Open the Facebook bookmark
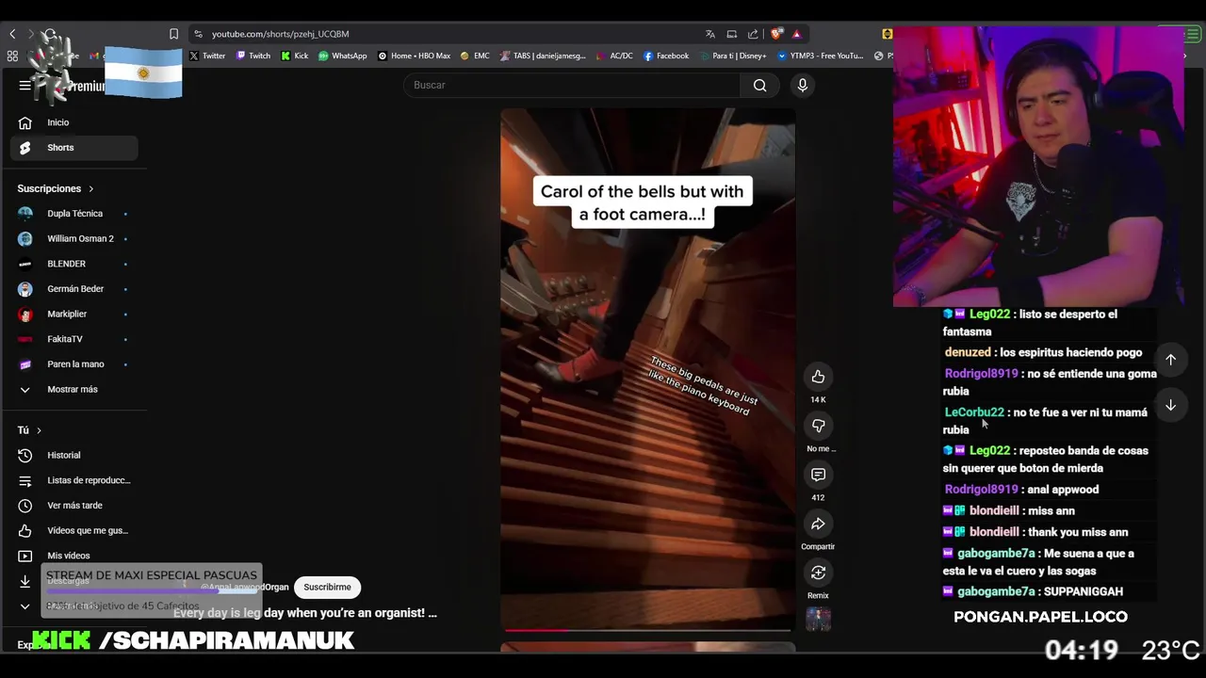Screen dimensions: 1206x678 click(x=666, y=56)
